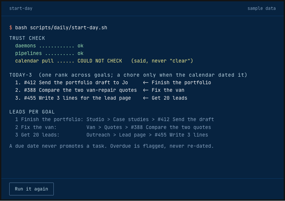Click "Studio > Case studies > #412 Send the draft"
Screen dimensions: 285x201
pyautogui.click(x=150, y=119)
